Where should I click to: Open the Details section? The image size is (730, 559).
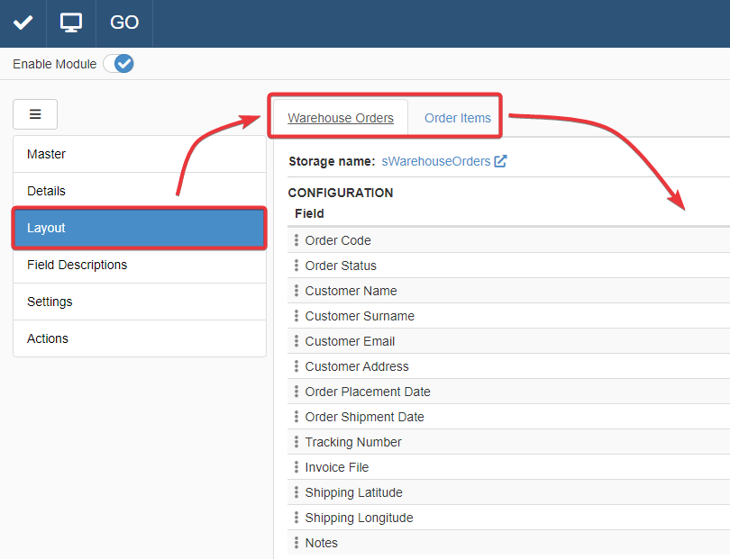[x=139, y=191]
